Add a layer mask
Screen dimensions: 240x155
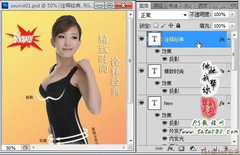(181, 148)
